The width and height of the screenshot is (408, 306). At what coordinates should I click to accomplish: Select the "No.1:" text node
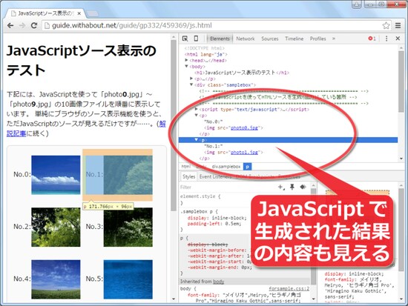(214, 146)
